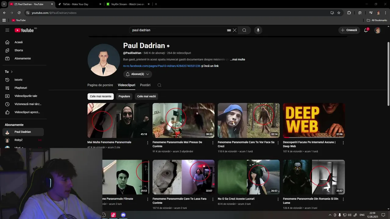Open Istoric in the sidebar
This screenshot has height=219, width=390.
pos(23,80)
